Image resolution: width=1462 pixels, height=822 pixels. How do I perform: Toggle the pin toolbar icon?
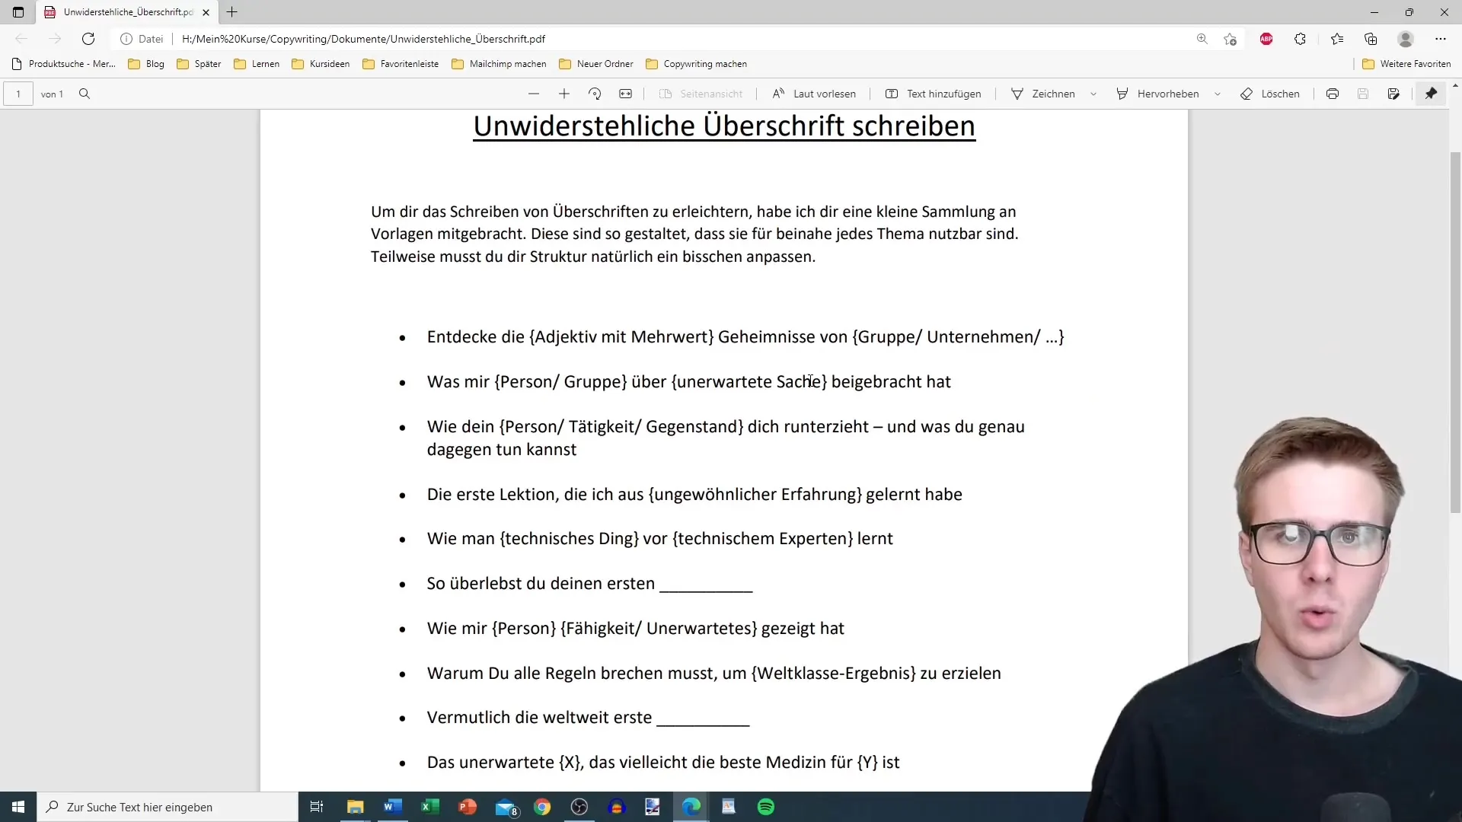click(x=1432, y=94)
